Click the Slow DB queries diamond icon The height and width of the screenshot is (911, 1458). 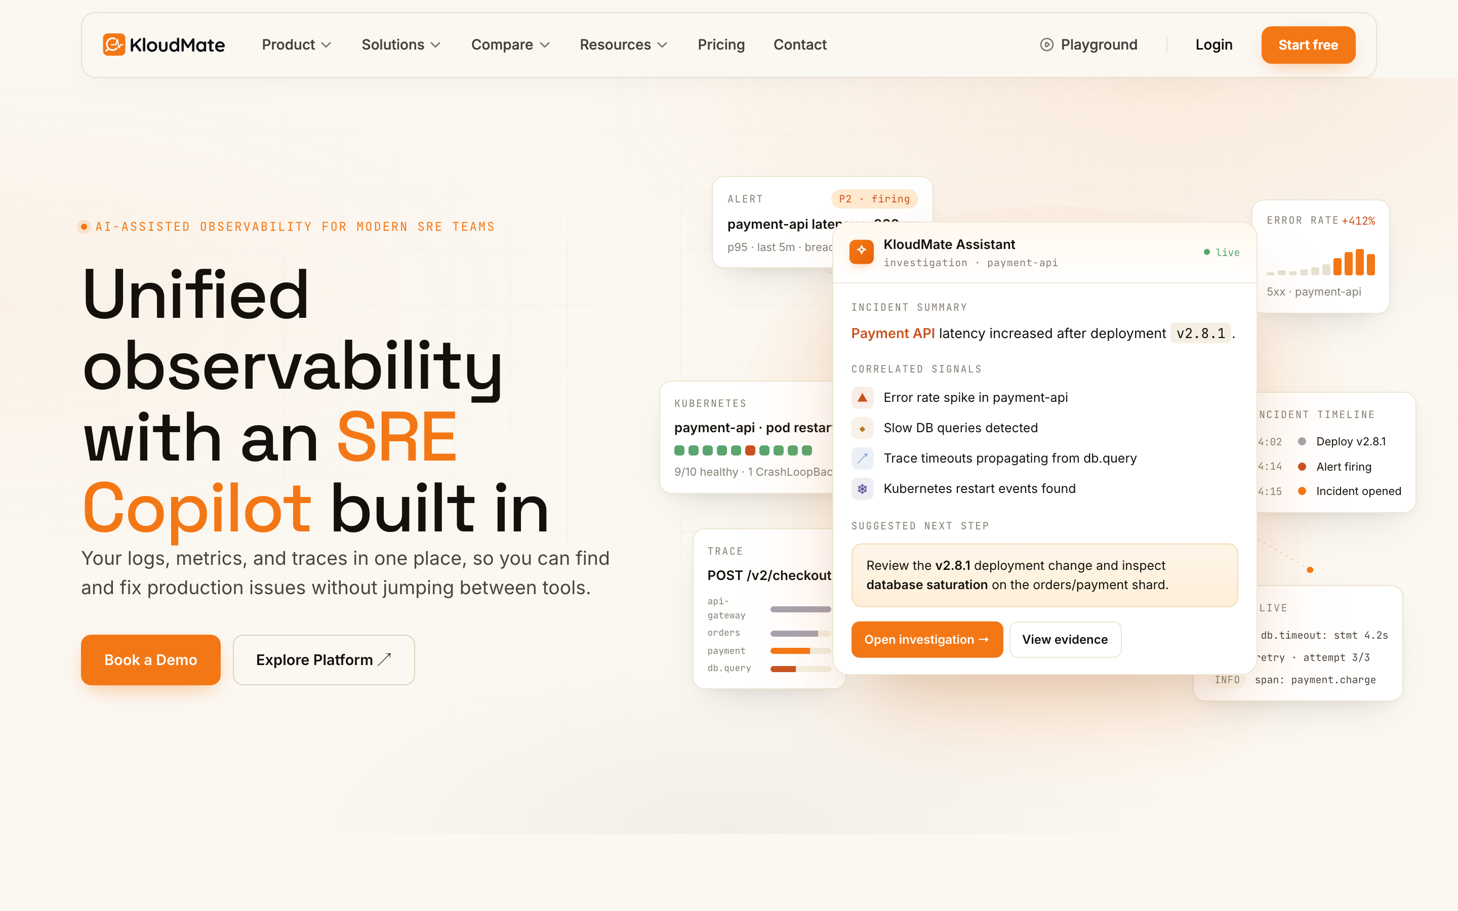(862, 428)
